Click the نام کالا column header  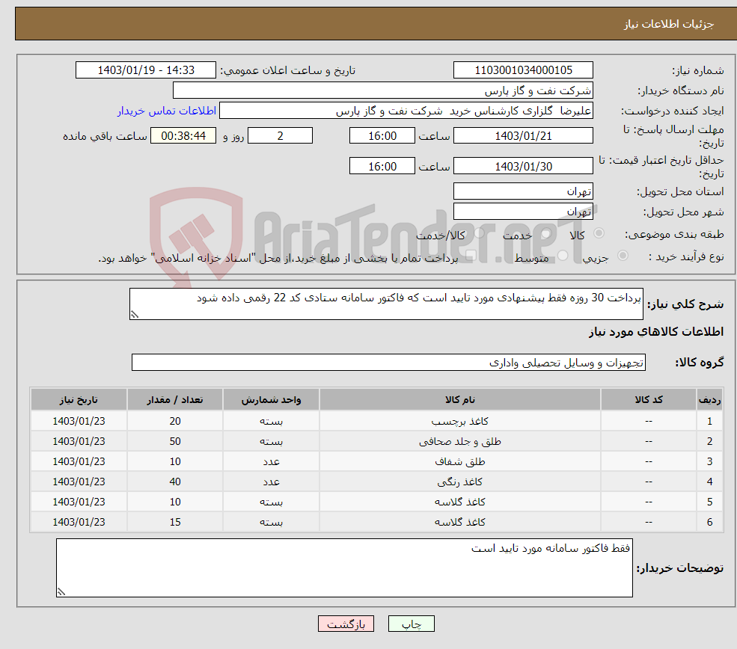tap(460, 399)
